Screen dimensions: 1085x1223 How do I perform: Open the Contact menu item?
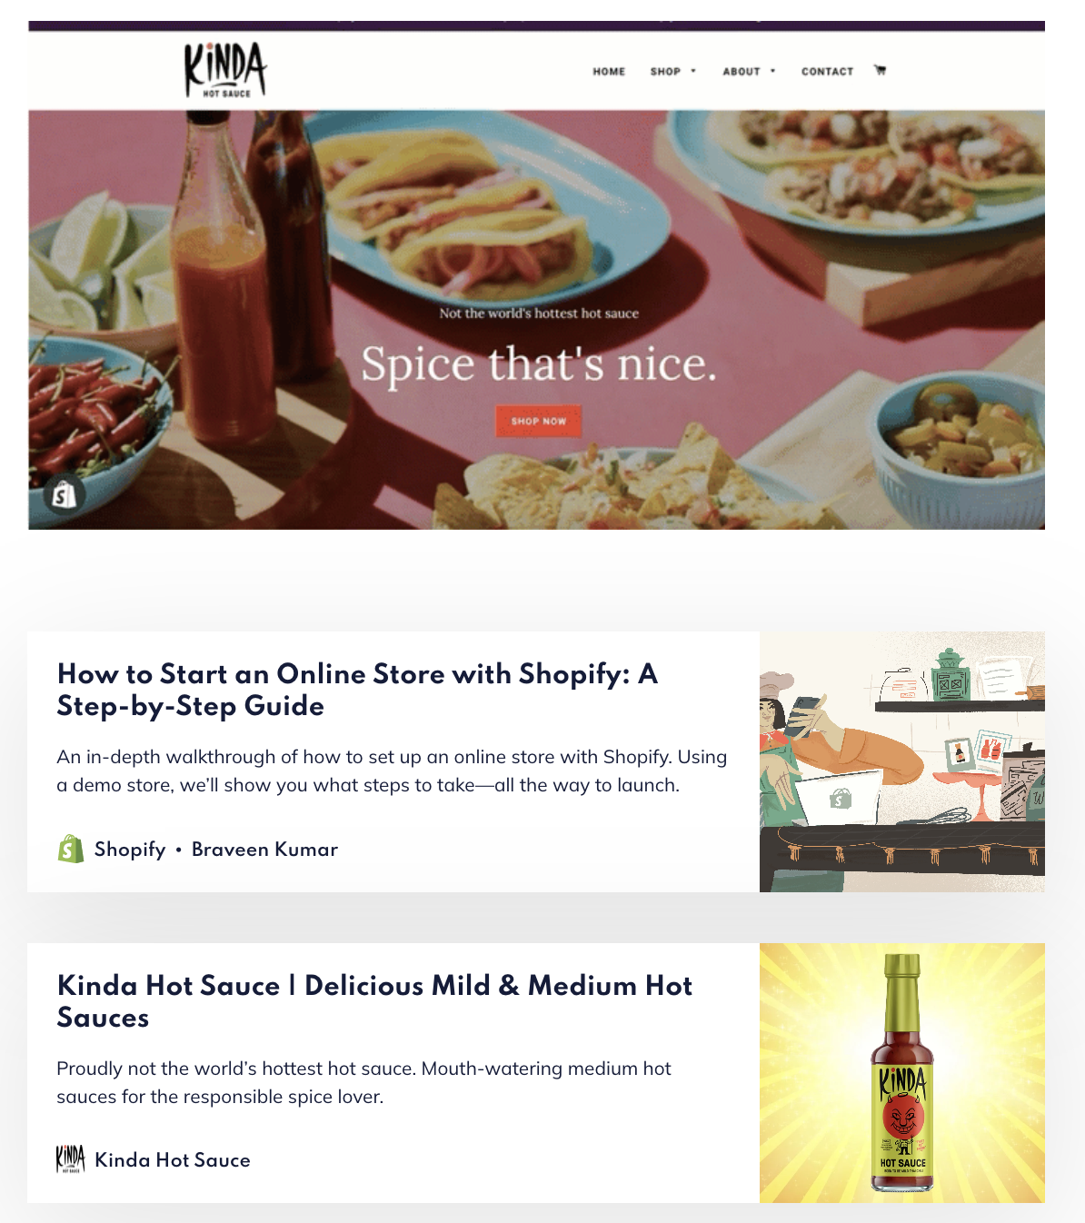point(827,71)
